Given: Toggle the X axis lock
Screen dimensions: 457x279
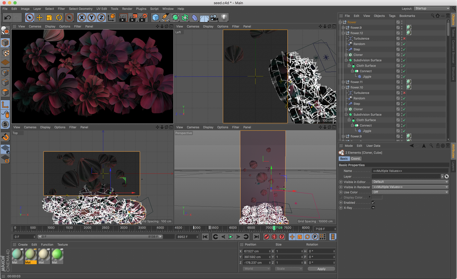Looking at the screenshot, I should click(x=82, y=17).
